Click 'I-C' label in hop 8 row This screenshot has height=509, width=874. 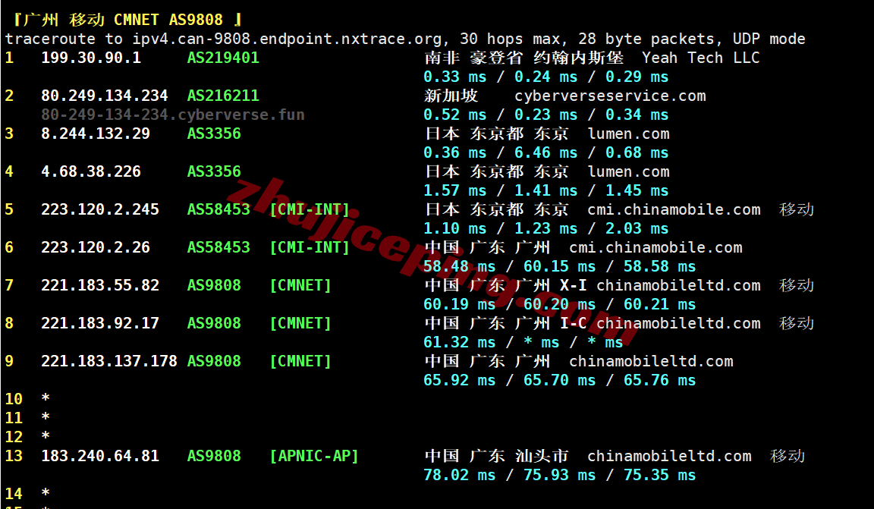[x=573, y=323]
